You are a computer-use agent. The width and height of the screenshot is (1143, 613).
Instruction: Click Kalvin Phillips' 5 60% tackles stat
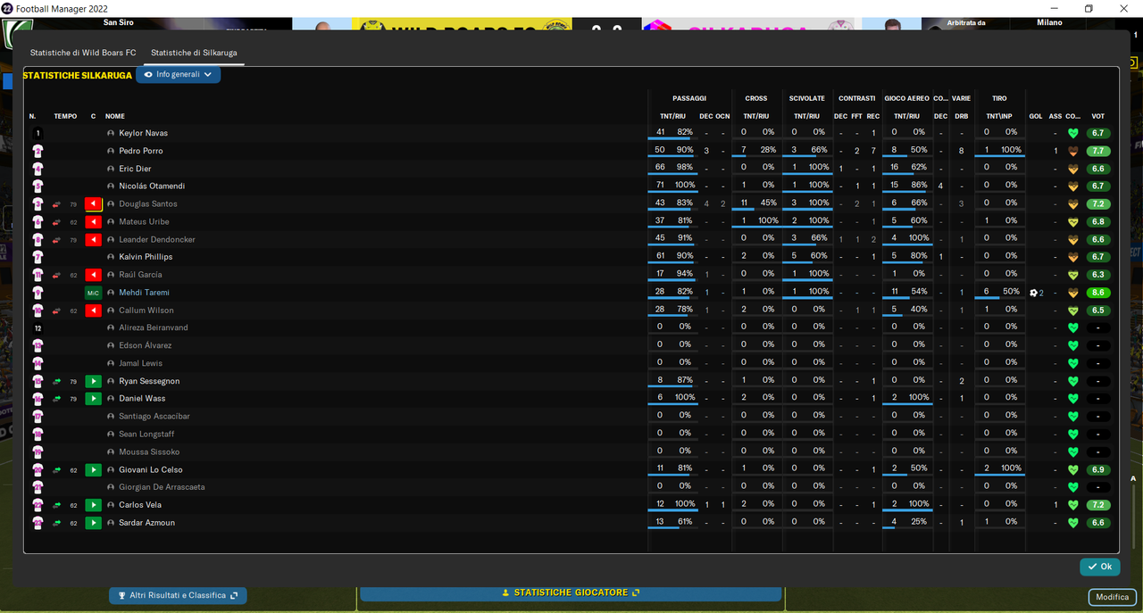[x=806, y=257]
